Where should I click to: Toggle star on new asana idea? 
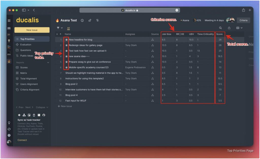point(67,56)
